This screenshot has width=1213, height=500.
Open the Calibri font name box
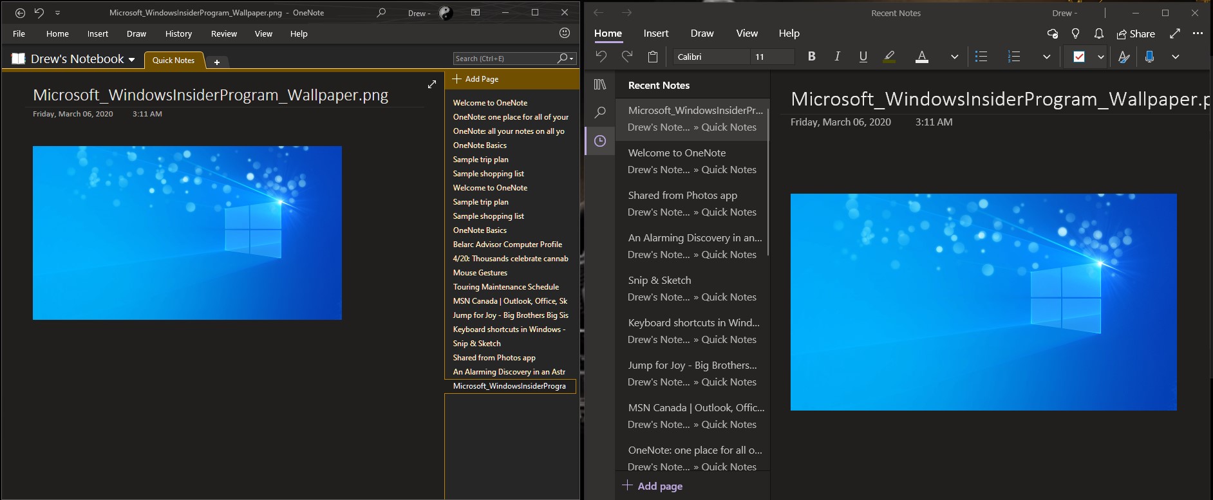click(711, 57)
